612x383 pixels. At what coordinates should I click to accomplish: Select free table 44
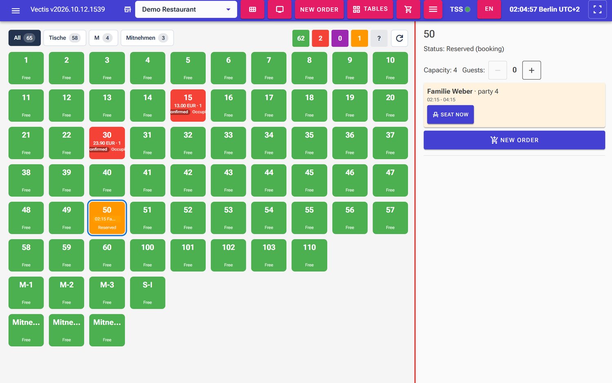click(269, 180)
